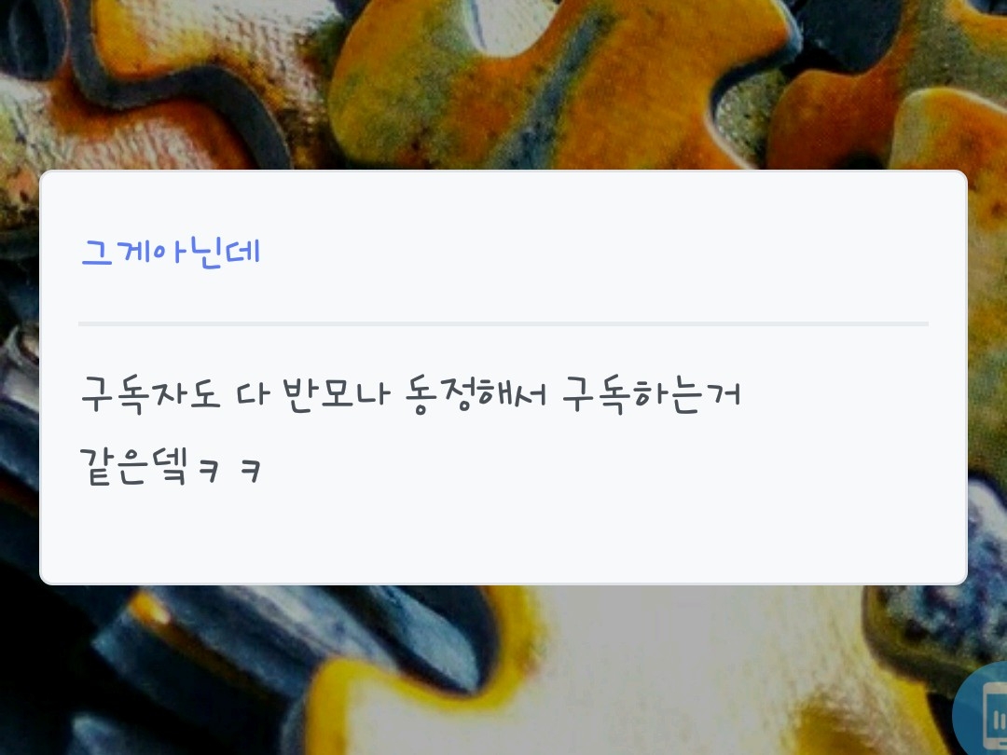
Task: Click the comment line starting with 구독자도
Action: click(411, 394)
